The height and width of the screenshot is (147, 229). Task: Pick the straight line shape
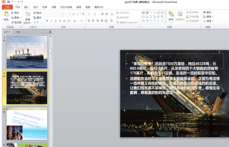[x=151, y=13]
